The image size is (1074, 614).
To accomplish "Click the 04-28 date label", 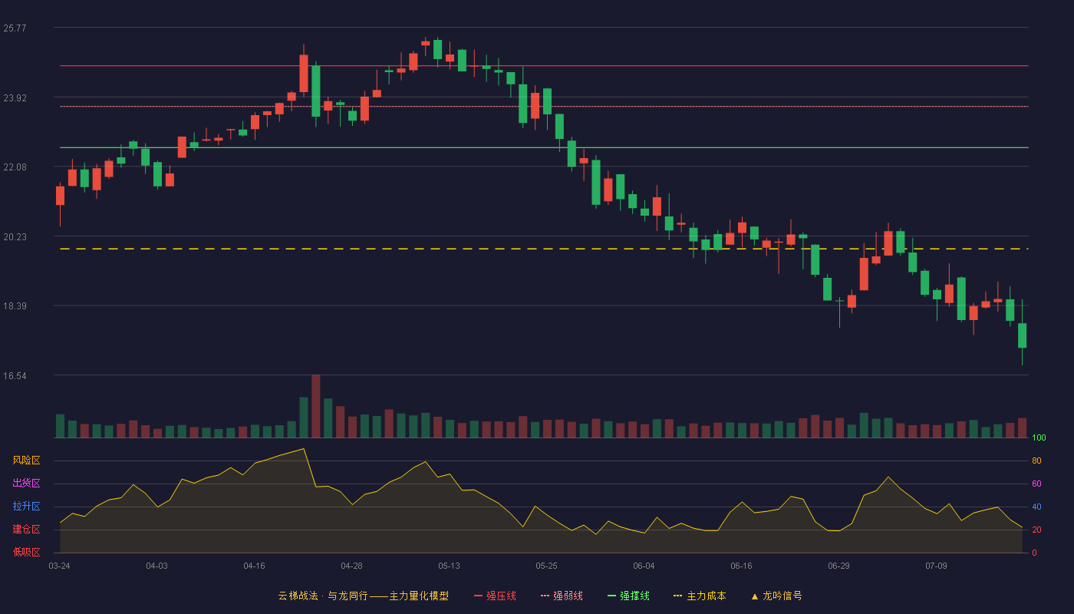I will (352, 566).
